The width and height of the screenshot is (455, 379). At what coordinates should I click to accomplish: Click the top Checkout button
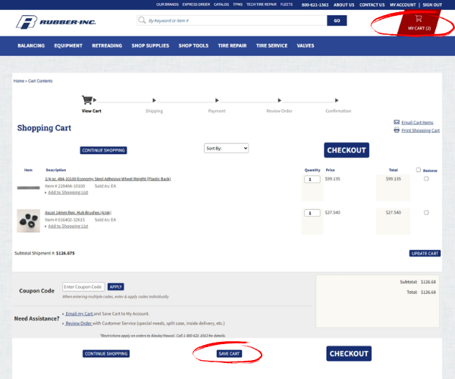click(x=347, y=150)
